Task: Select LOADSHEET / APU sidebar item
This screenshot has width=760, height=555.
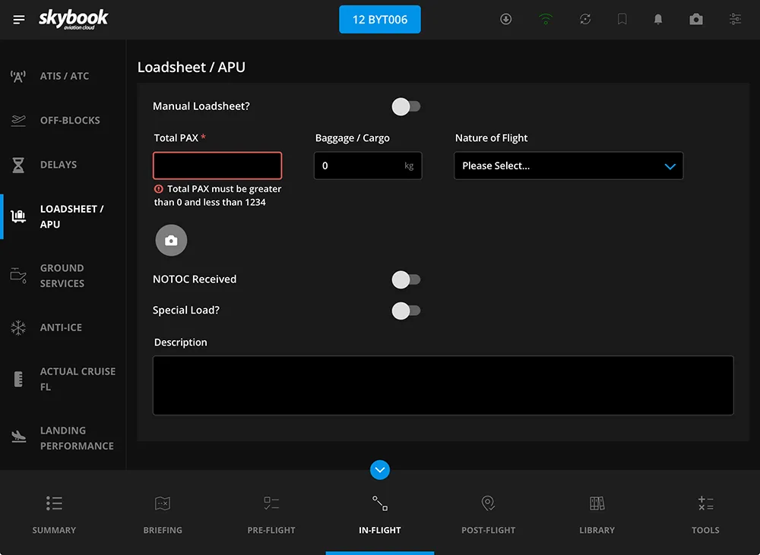Action: coord(63,216)
